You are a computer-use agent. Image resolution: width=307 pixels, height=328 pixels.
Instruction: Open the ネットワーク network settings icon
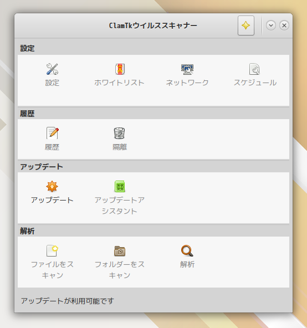pyautogui.click(x=187, y=69)
